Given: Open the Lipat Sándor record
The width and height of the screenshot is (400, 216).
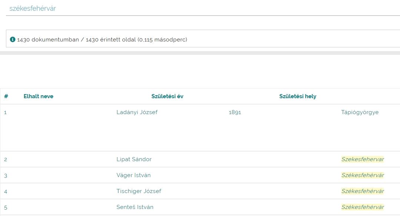Looking at the screenshot, I should tap(134, 159).
